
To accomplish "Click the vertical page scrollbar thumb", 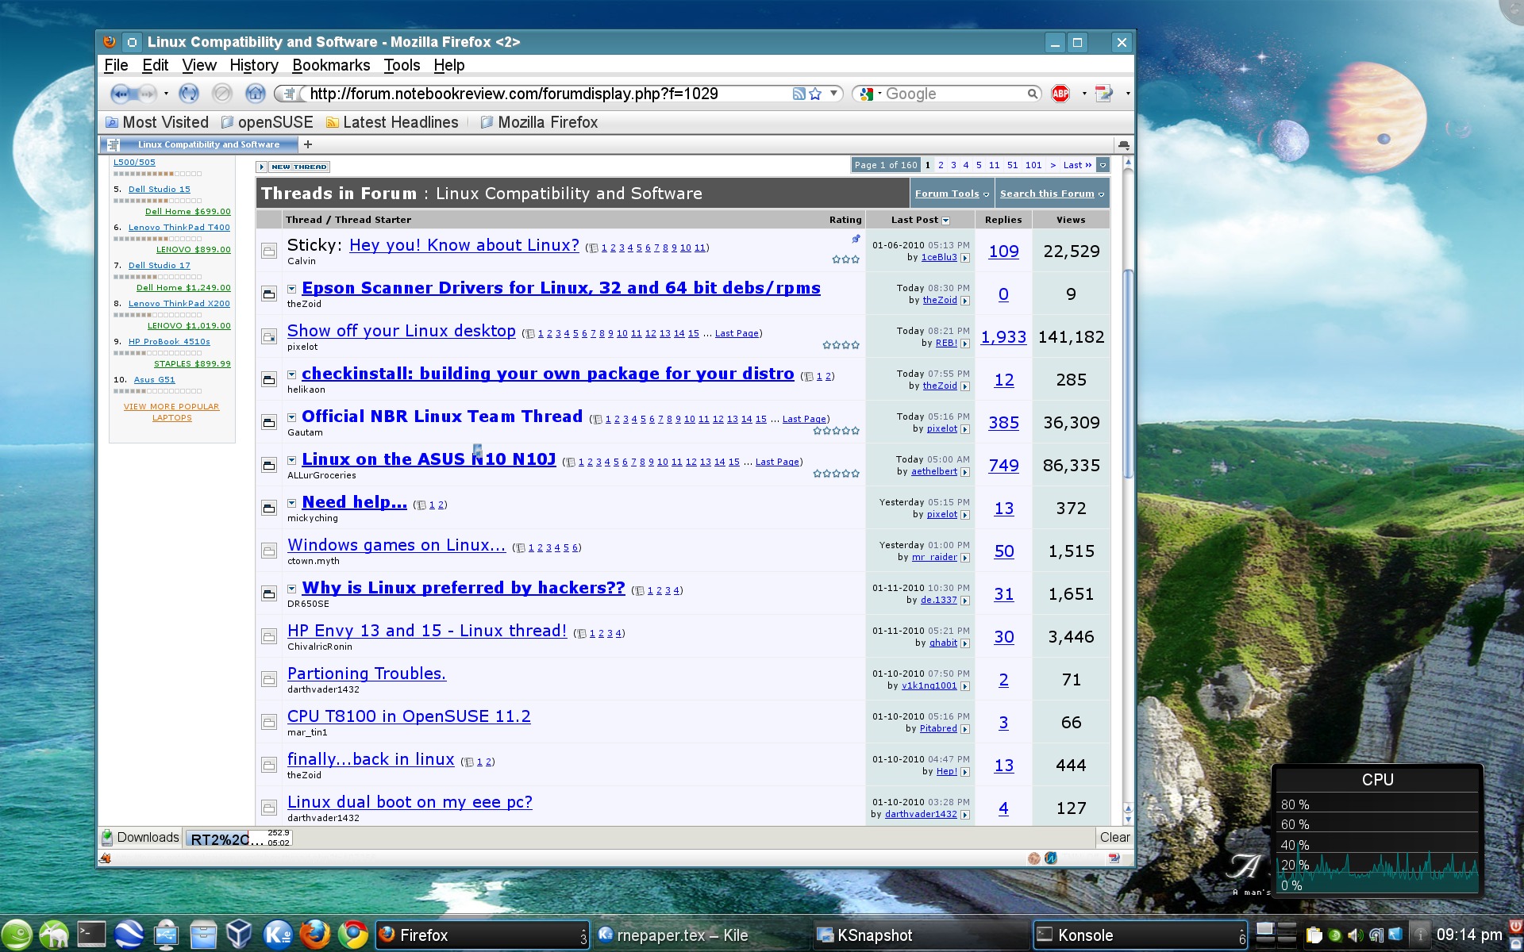I will point(1128,373).
